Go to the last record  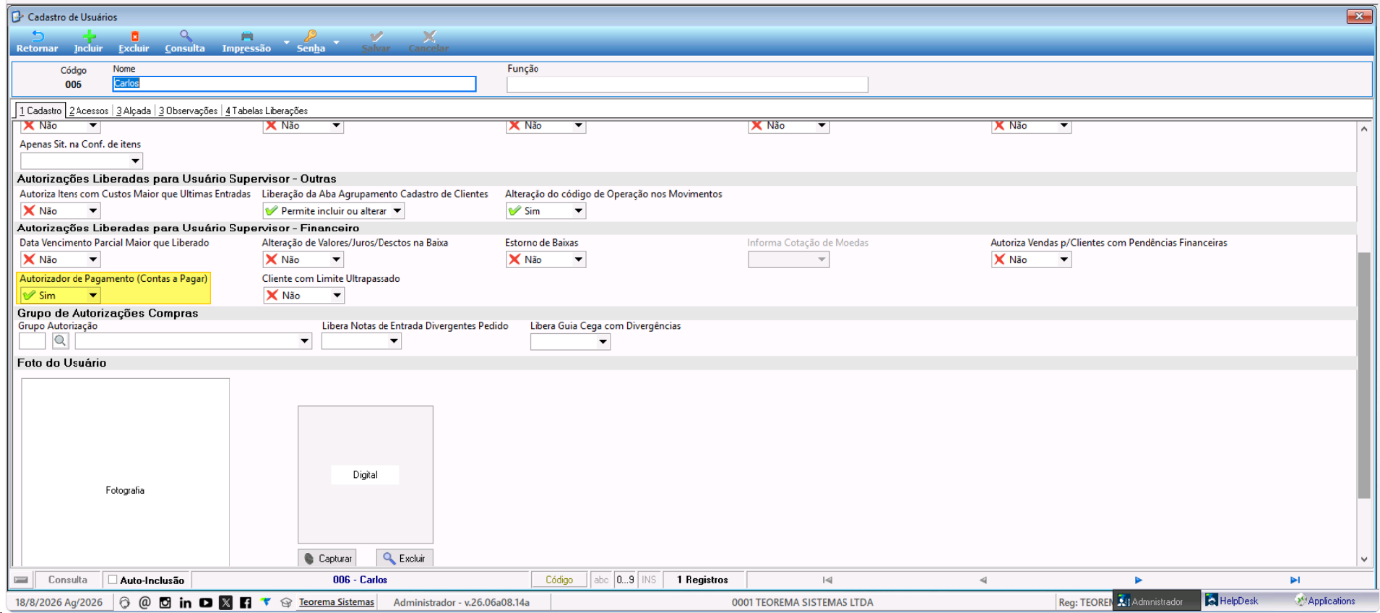tap(1295, 580)
